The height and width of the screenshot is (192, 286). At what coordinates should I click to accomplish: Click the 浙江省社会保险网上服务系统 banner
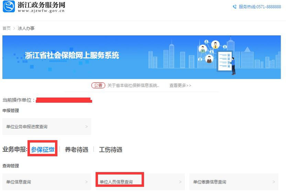click(x=142, y=57)
